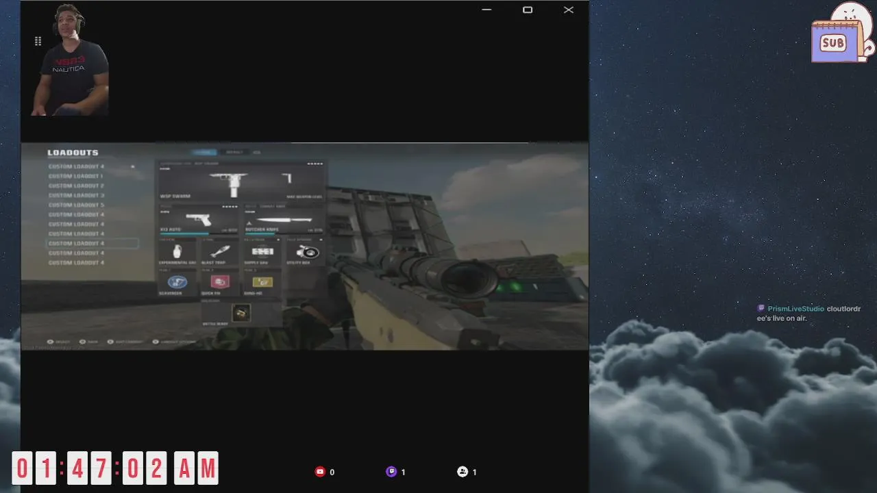Viewport: 877px width, 493px height.
Task: Click the Select button prompt hint
Action: point(58,342)
